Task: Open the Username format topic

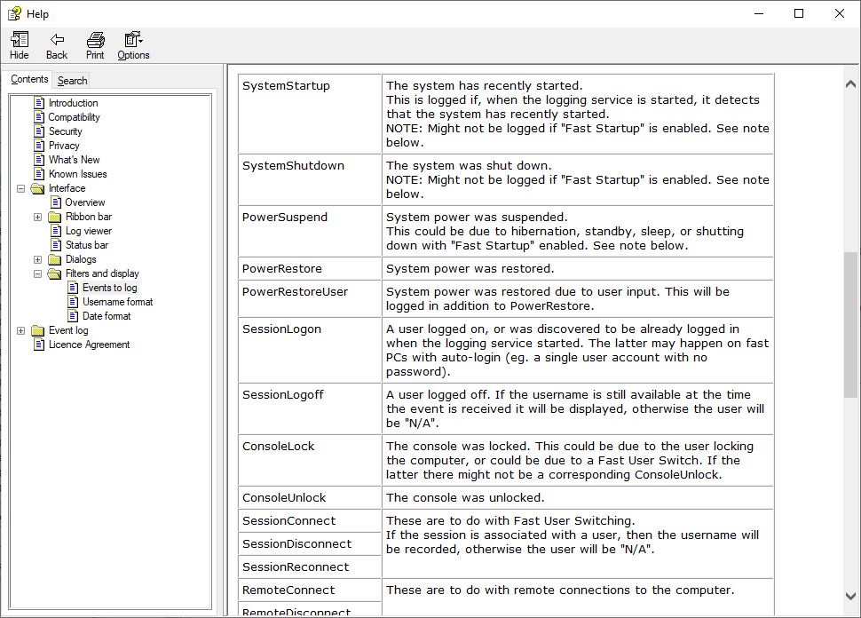Action: (117, 302)
